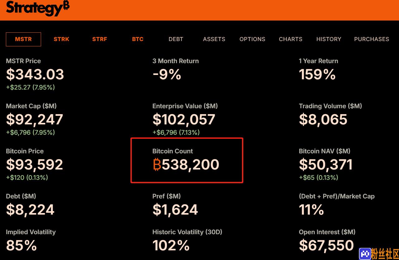Click the orange Bitcoin symbol beside 538,200
Image resolution: width=399 pixels, height=260 pixels.
coord(157,165)
